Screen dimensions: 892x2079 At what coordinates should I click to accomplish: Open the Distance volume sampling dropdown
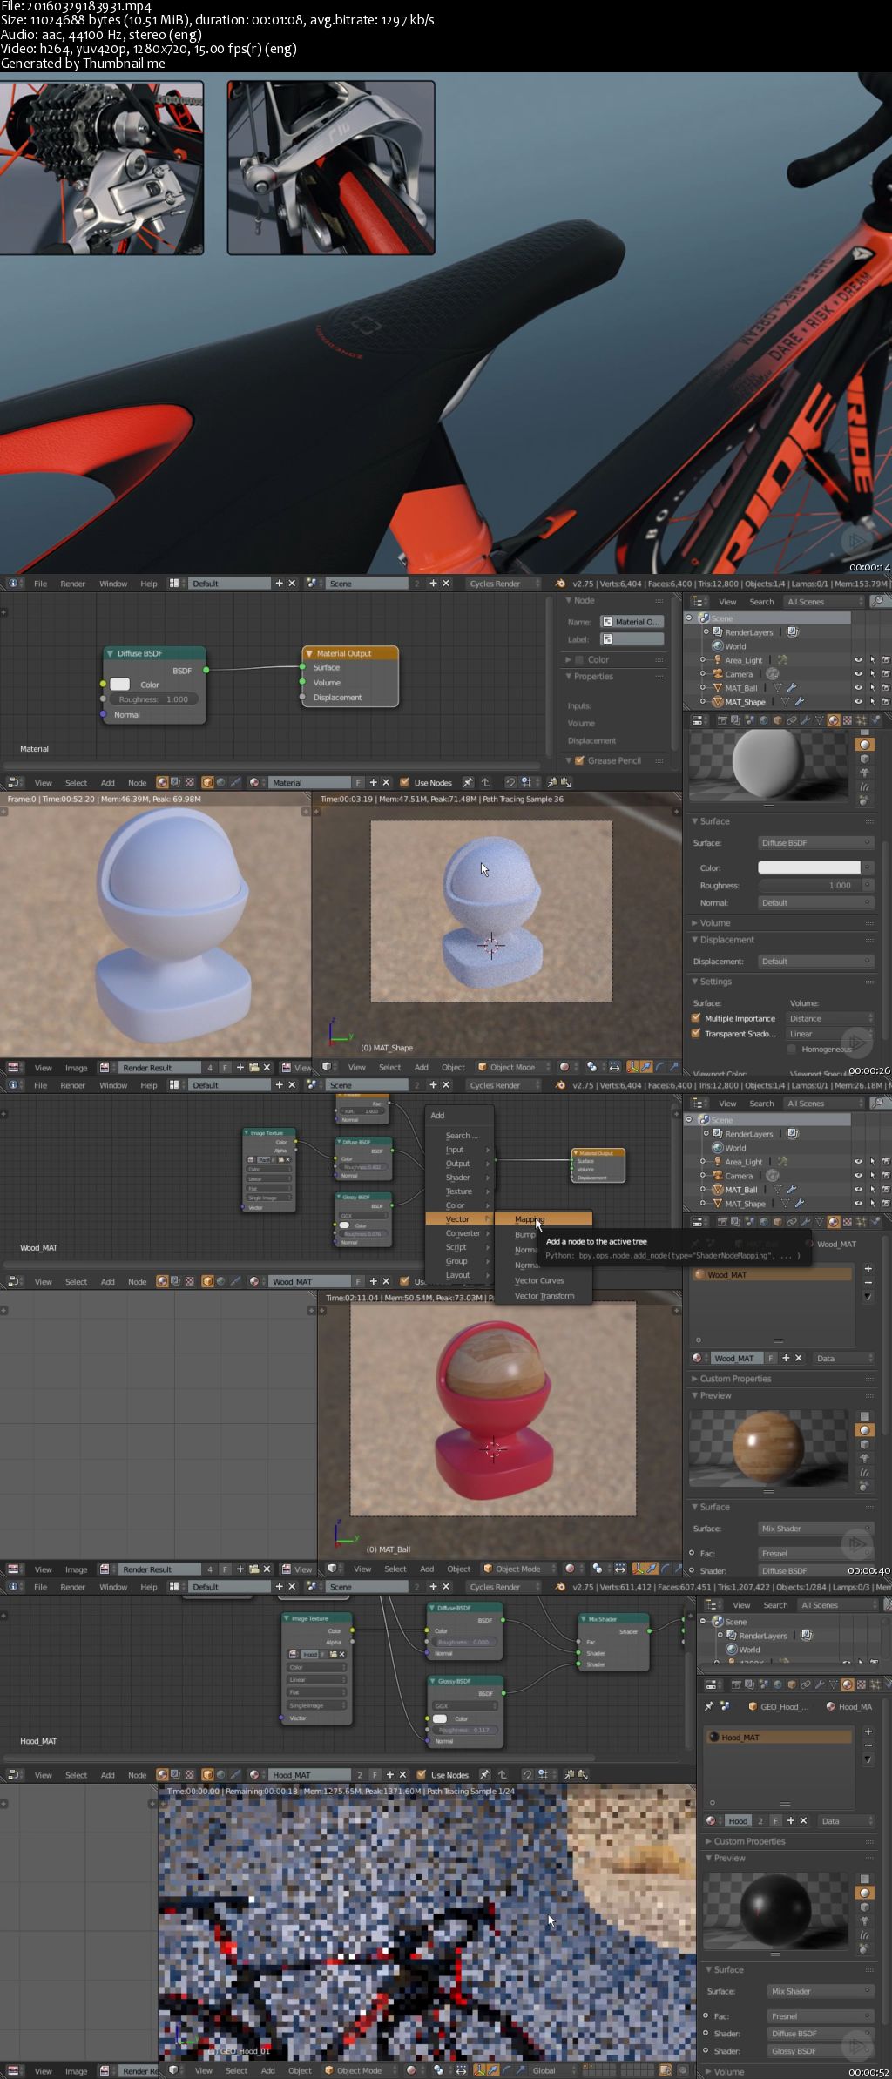click(830, 1018)
